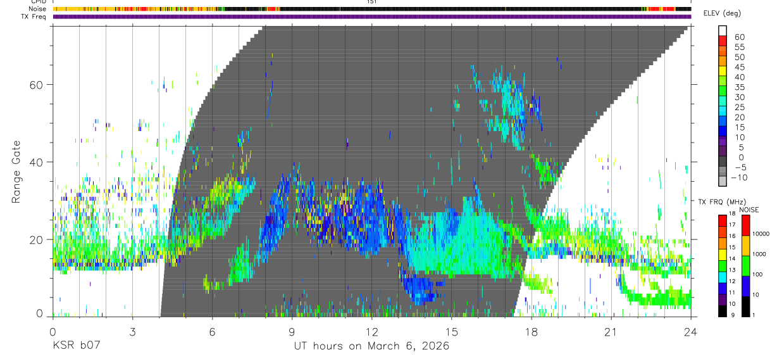This screenshot has height=359, width=777.
Task: Click the 'KSR b07' radar beam label
Action: (x=76, y=346)
